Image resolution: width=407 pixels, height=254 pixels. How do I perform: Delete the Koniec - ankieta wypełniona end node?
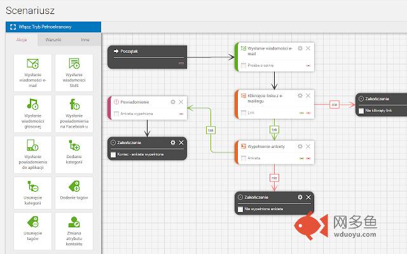tap(181, 142)
